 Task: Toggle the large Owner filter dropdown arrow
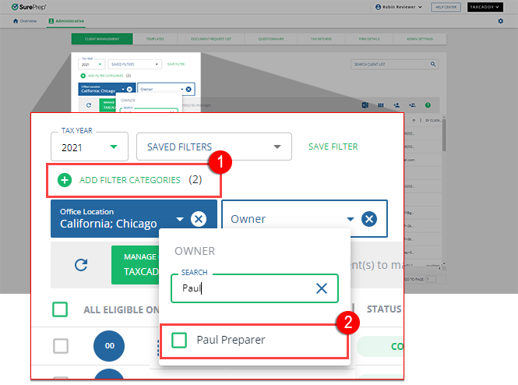351,219
